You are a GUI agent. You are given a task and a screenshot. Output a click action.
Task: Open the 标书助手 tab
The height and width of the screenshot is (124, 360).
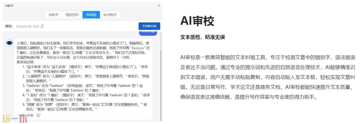point(110,15)
